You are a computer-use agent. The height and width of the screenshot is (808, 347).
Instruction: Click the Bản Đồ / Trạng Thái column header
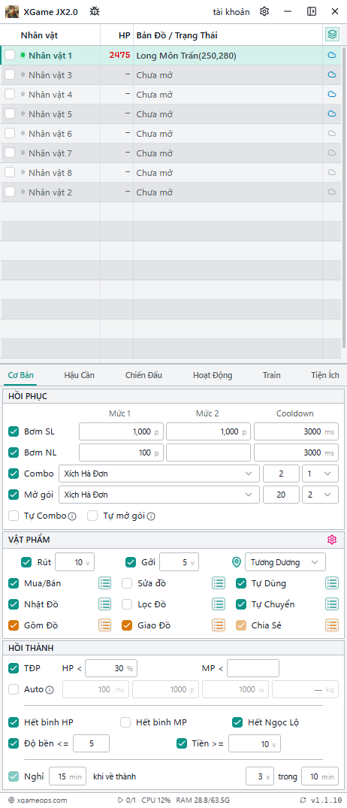coord(177,35)
